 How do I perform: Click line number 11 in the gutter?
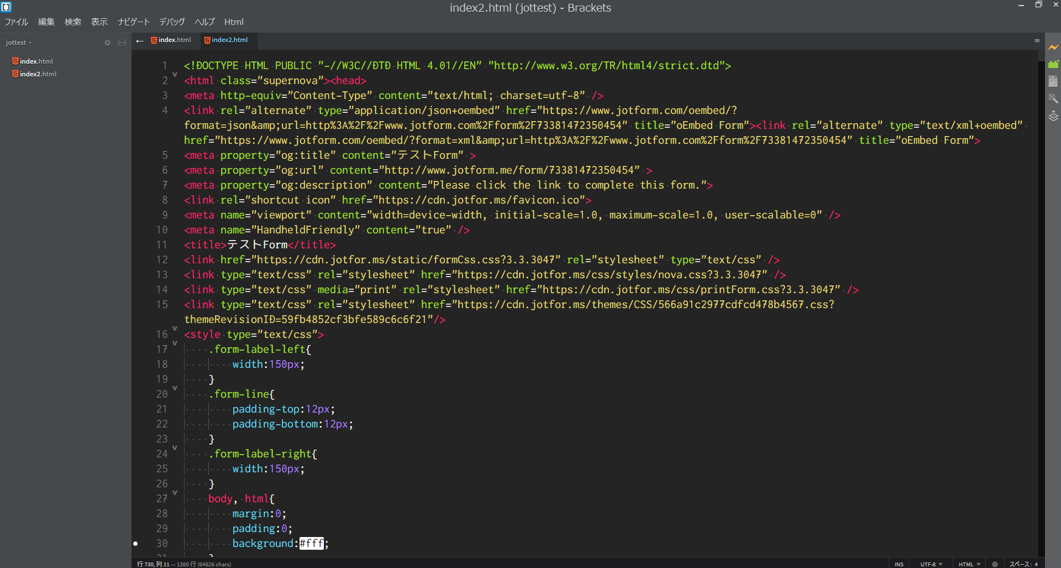click(161, 245)
